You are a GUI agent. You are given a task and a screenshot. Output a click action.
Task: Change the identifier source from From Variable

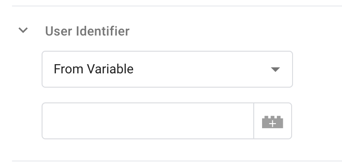tap(167, 69)
